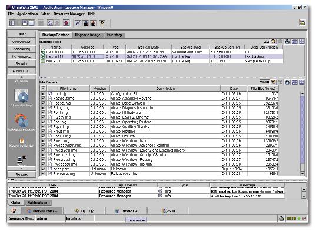Open the Help menu

tap(92, 14)
